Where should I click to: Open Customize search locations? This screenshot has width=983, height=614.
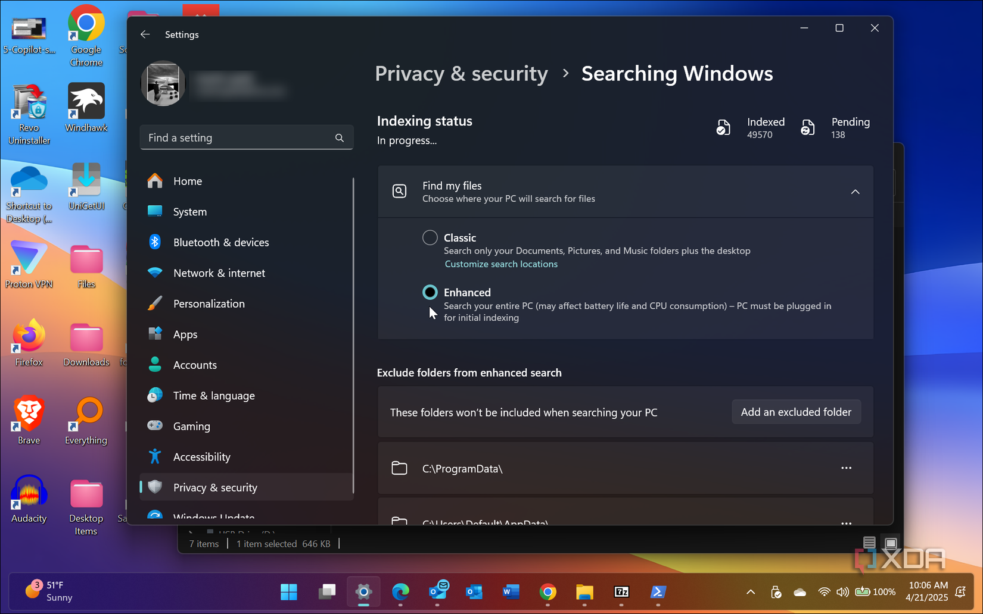pyautogui.click(x=500, y=264)
